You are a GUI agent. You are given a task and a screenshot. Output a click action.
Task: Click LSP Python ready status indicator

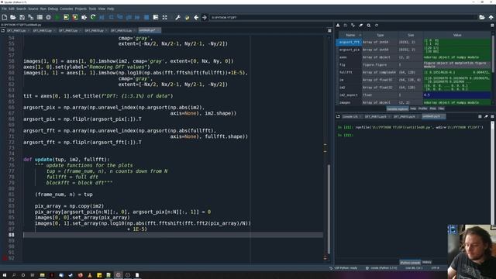pos(343,268)
